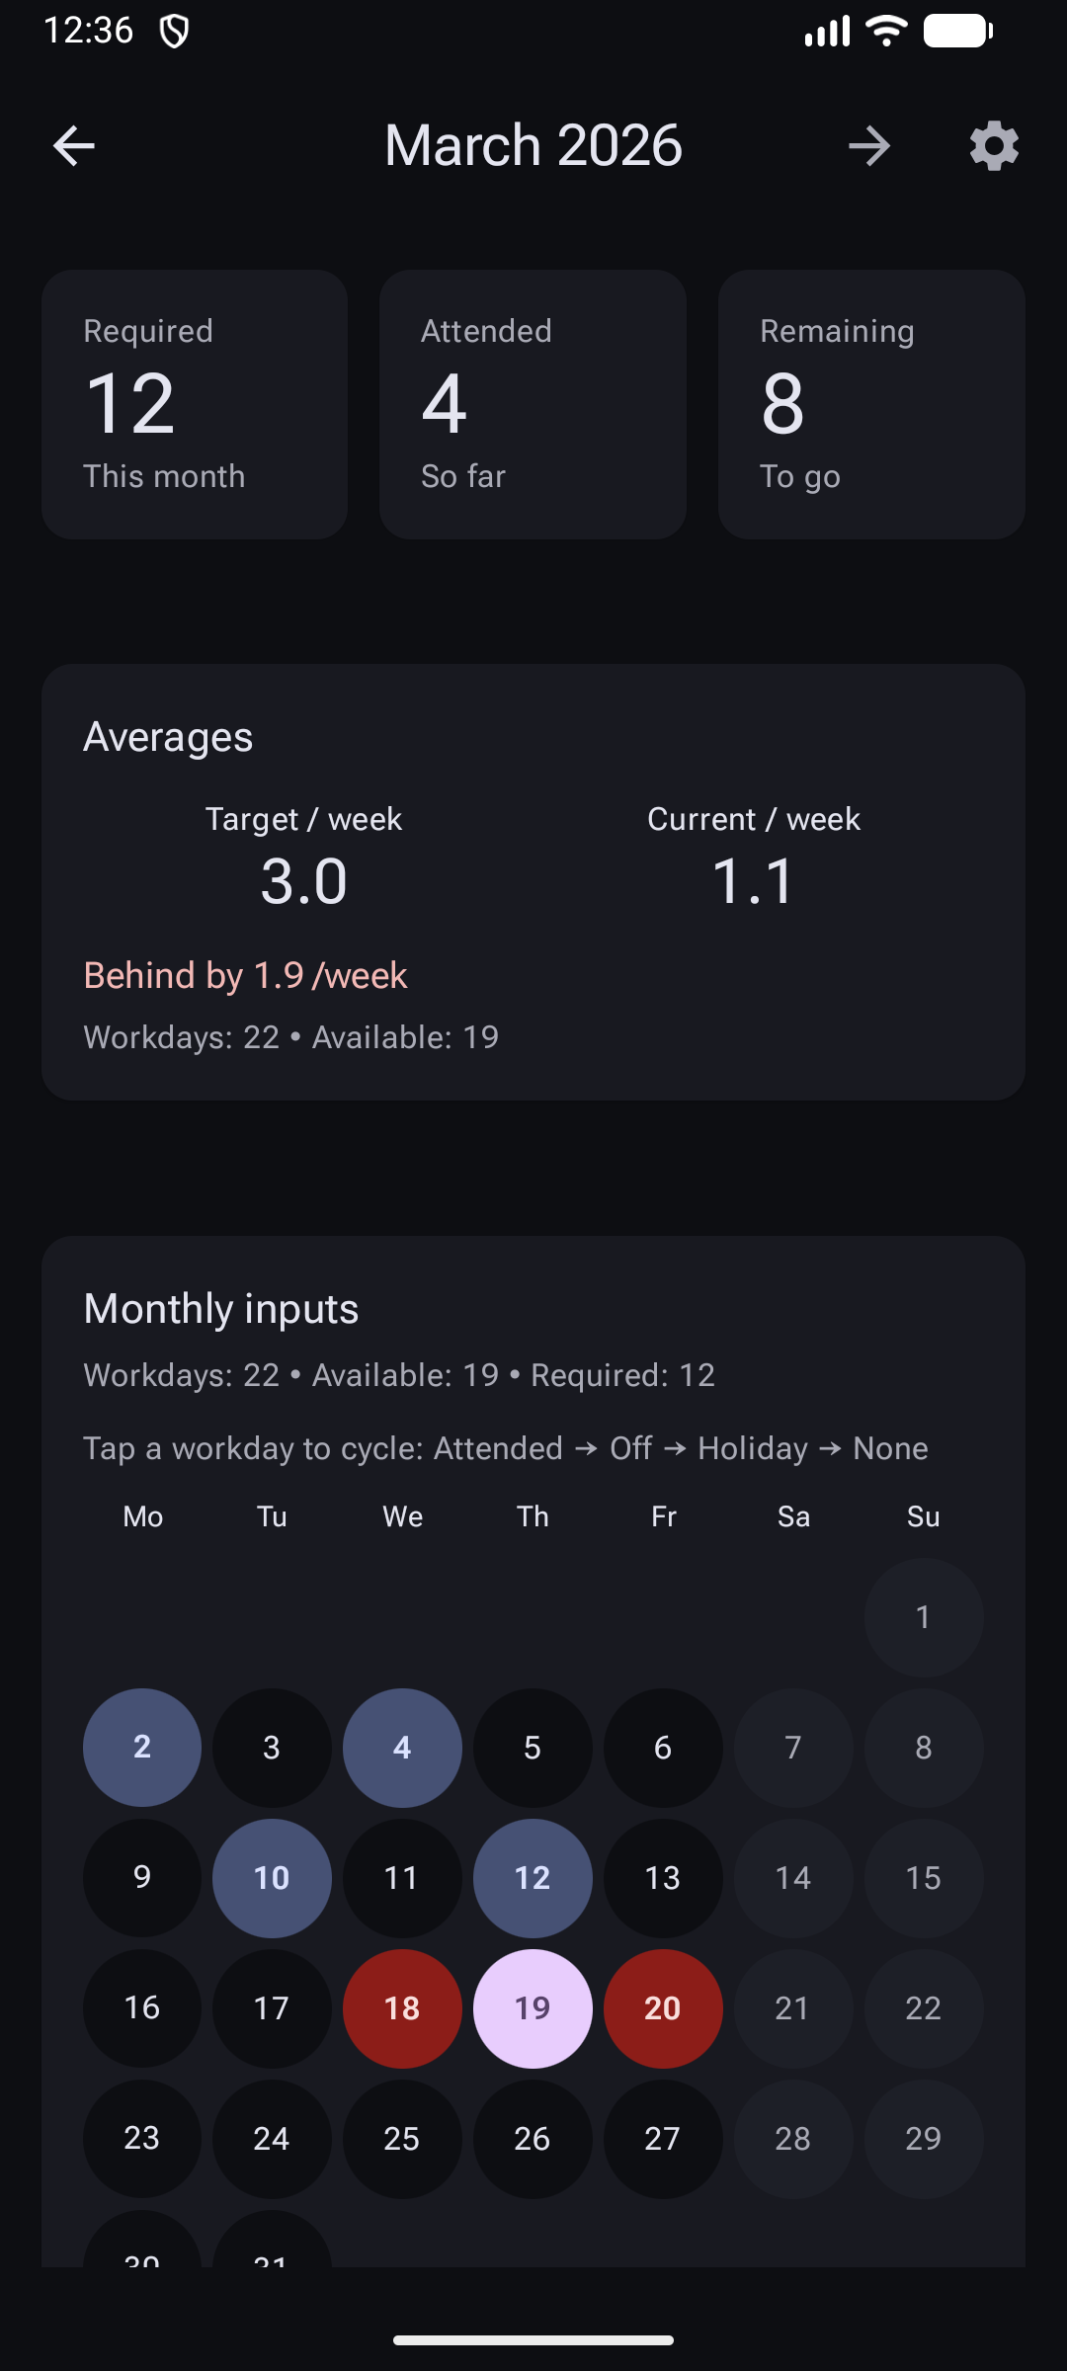Select the highlighted day 19
The width and height of the screenshot is (1067, 2371).
[x=533, y=2007]
